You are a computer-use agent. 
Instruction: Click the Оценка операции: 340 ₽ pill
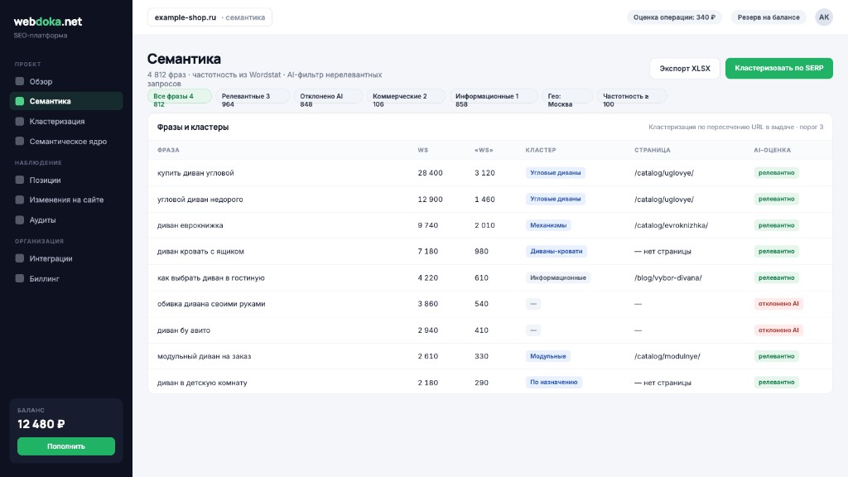[x=674, y=17]
